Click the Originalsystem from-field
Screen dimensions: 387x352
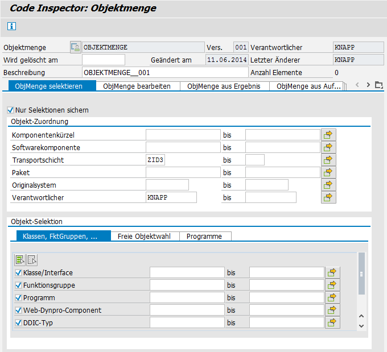pos(167,185)
